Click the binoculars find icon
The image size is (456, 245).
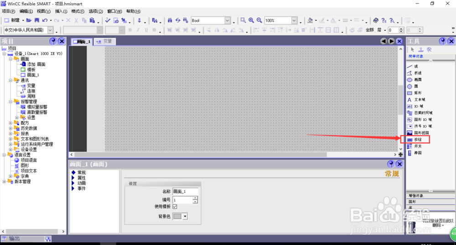pos(170,20)
